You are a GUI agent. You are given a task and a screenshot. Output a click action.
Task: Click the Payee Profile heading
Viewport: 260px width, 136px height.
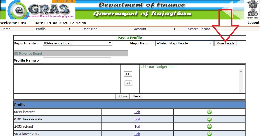click(x=130, y=38)
